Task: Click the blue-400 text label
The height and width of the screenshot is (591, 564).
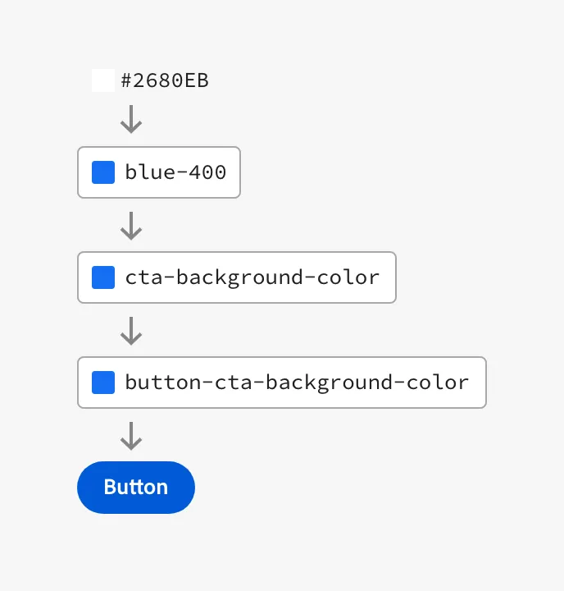Action: pyautogui.click(x=175, y=172)
